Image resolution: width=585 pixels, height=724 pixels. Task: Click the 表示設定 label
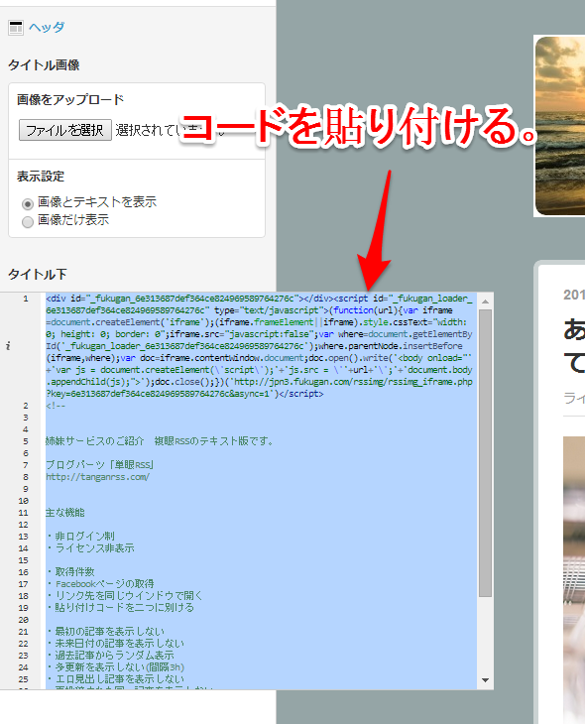41,177
